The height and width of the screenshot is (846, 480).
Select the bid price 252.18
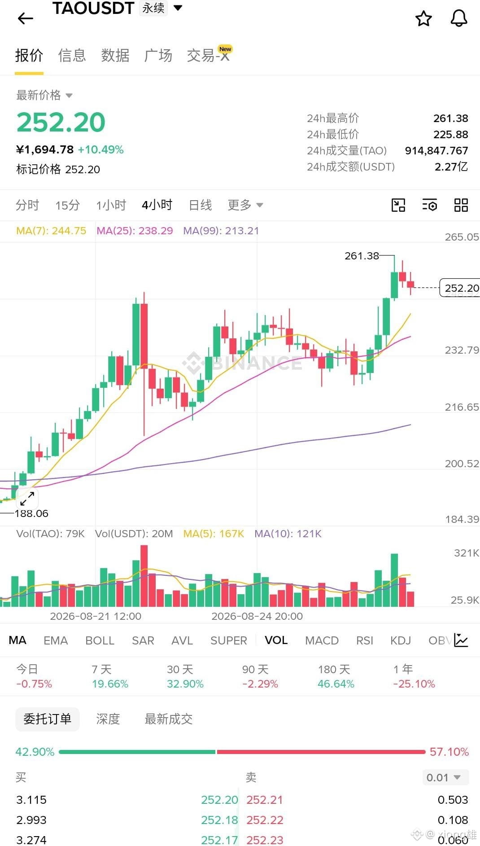(220, 820)
